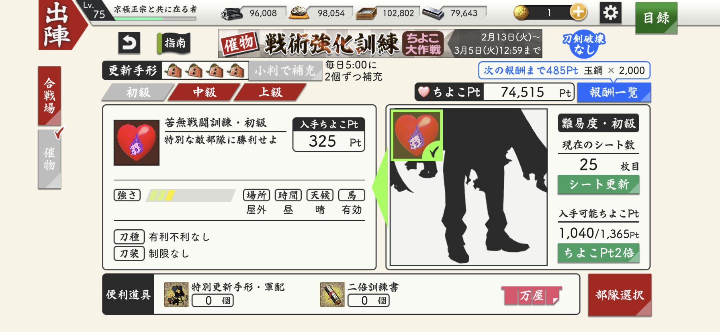
Task: Click the 特別更新手形・軍配 item icon
Action: pos(176,295)
